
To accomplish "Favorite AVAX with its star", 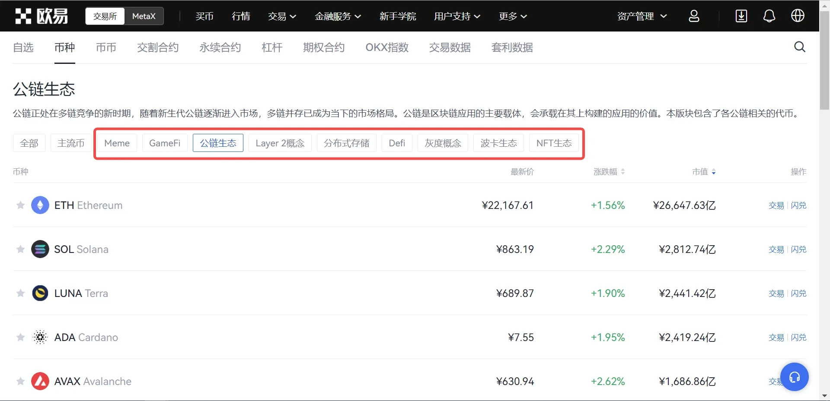I will tap(20, 381).
